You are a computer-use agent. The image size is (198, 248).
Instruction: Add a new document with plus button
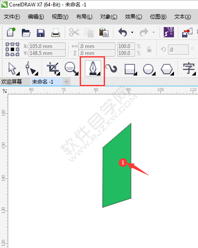click(66, 82)
